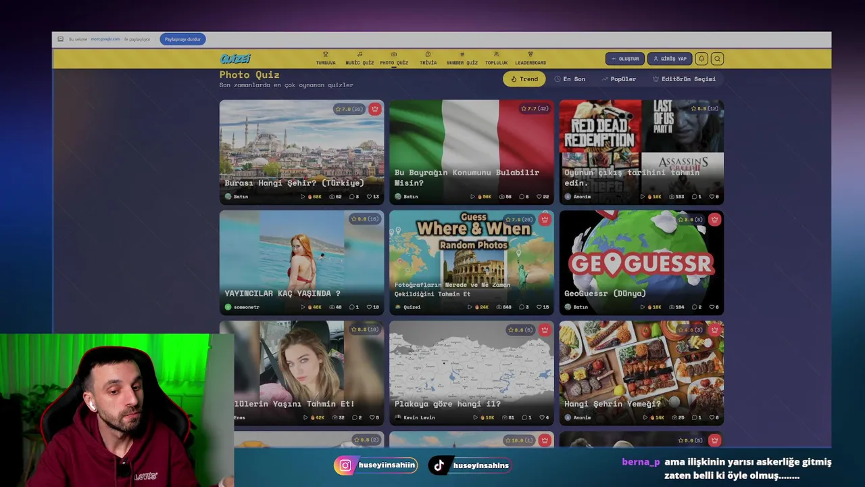Click the Giriş Yap login button
The image size is (865, 487).
tap(670, 59)
